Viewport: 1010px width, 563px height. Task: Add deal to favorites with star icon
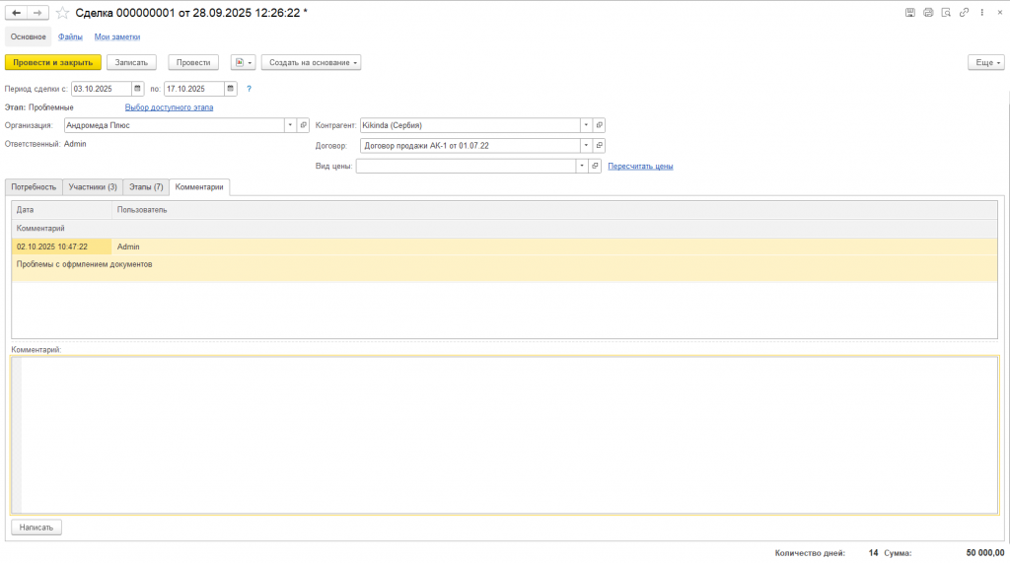[62, 13]
